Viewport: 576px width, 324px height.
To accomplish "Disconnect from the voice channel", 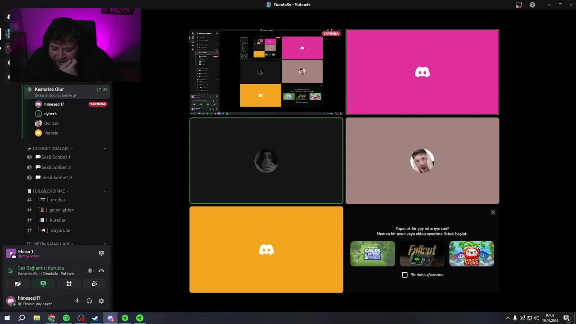I will [x=101, y=271].
